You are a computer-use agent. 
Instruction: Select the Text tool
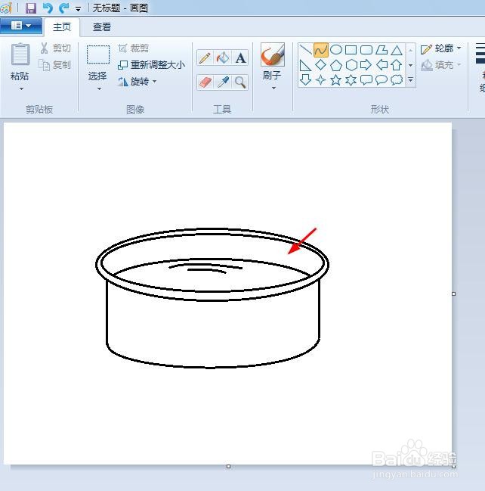240,57
